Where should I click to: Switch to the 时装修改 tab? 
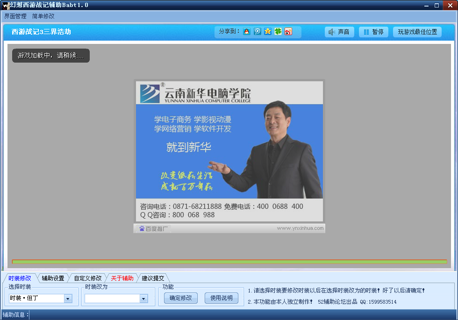20,278
